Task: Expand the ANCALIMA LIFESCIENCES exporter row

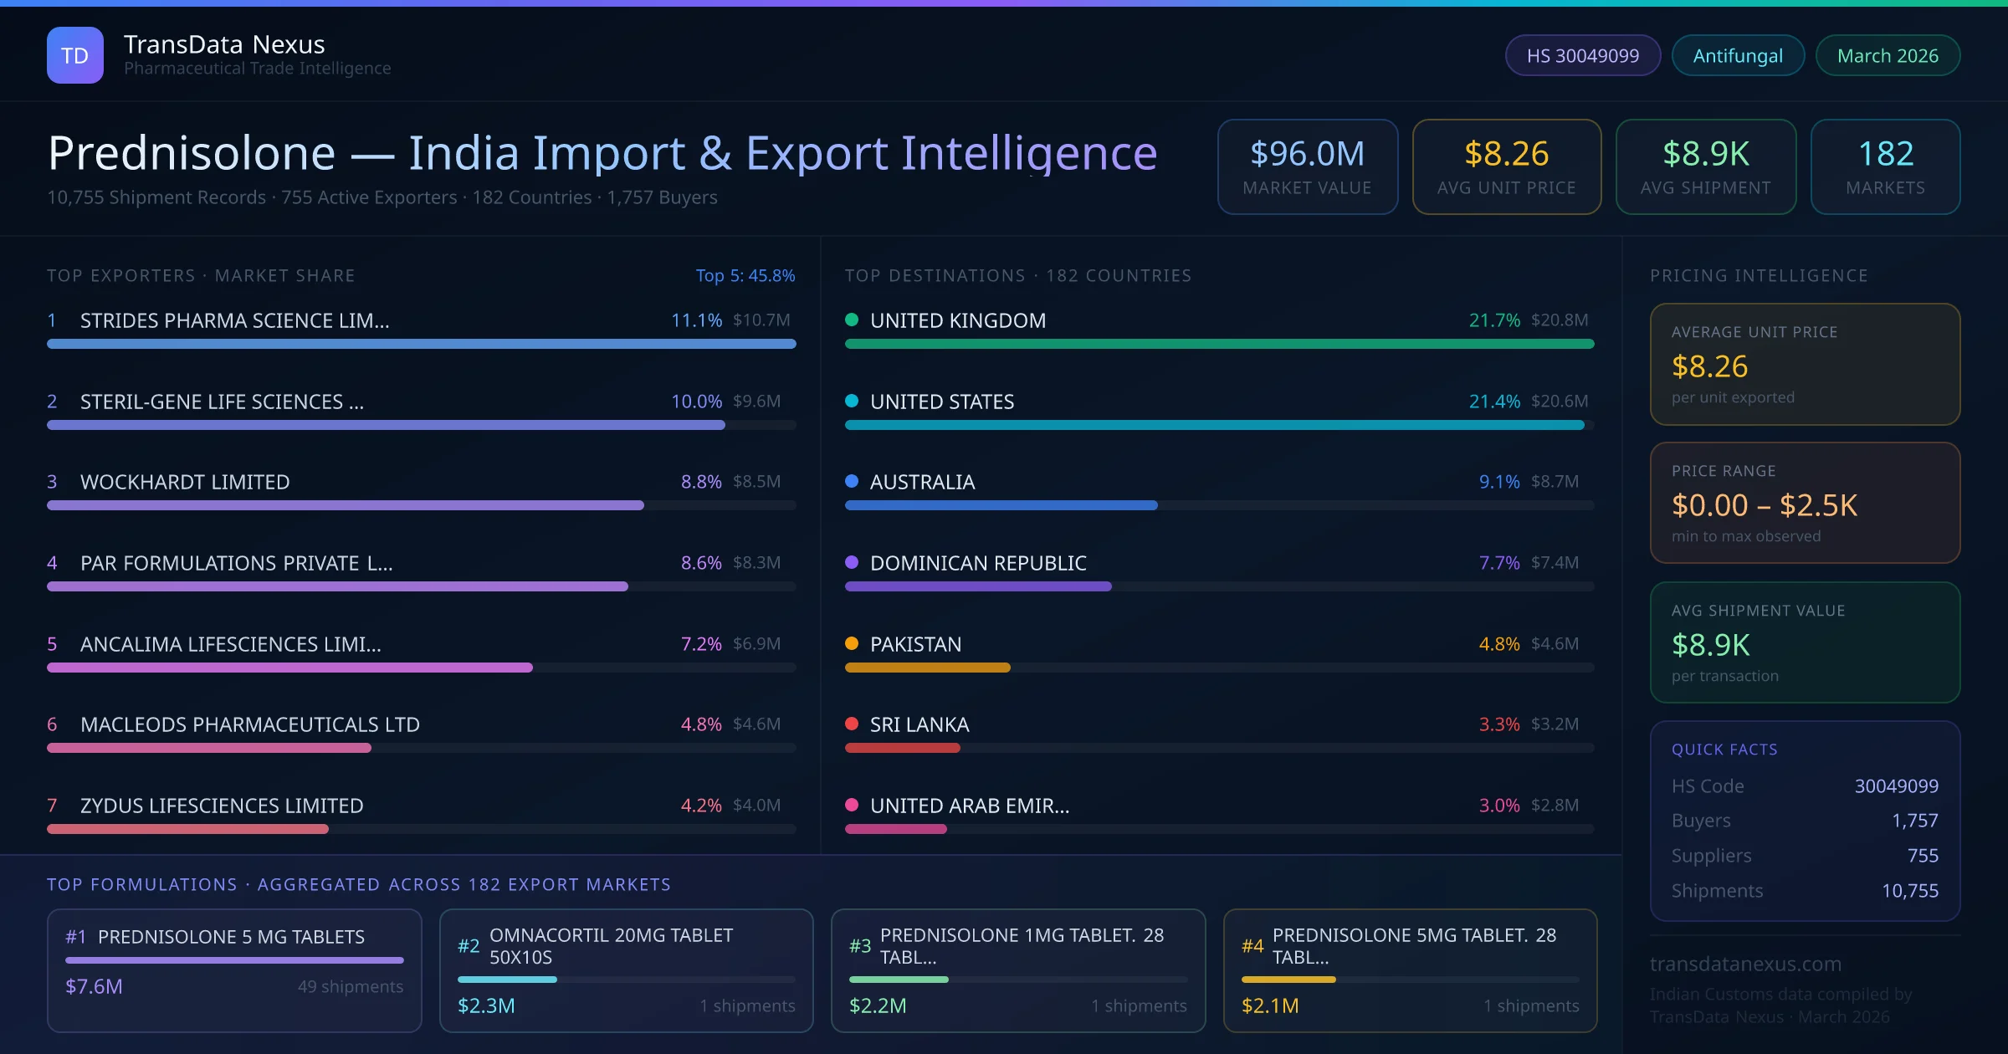Action: click(x=230, y=643)
